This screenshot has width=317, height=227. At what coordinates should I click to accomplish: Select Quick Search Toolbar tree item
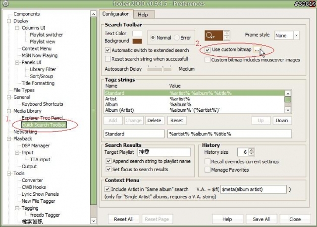pos(44,125)
